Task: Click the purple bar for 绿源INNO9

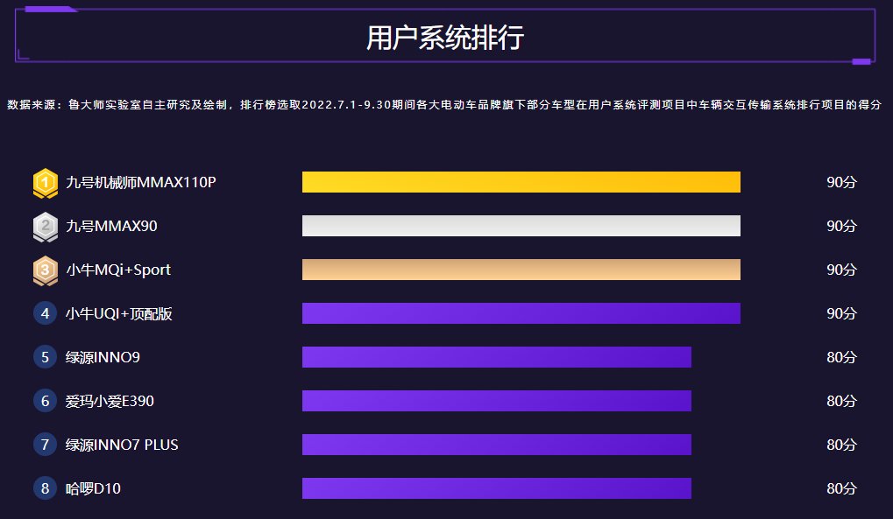Action: [x=497, y=357]
